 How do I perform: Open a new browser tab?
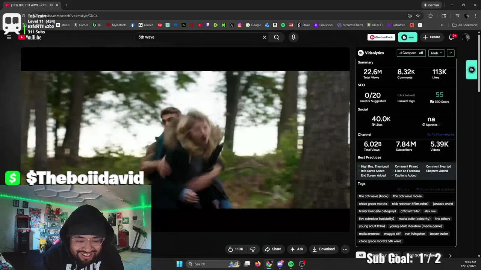click(66, 5)
